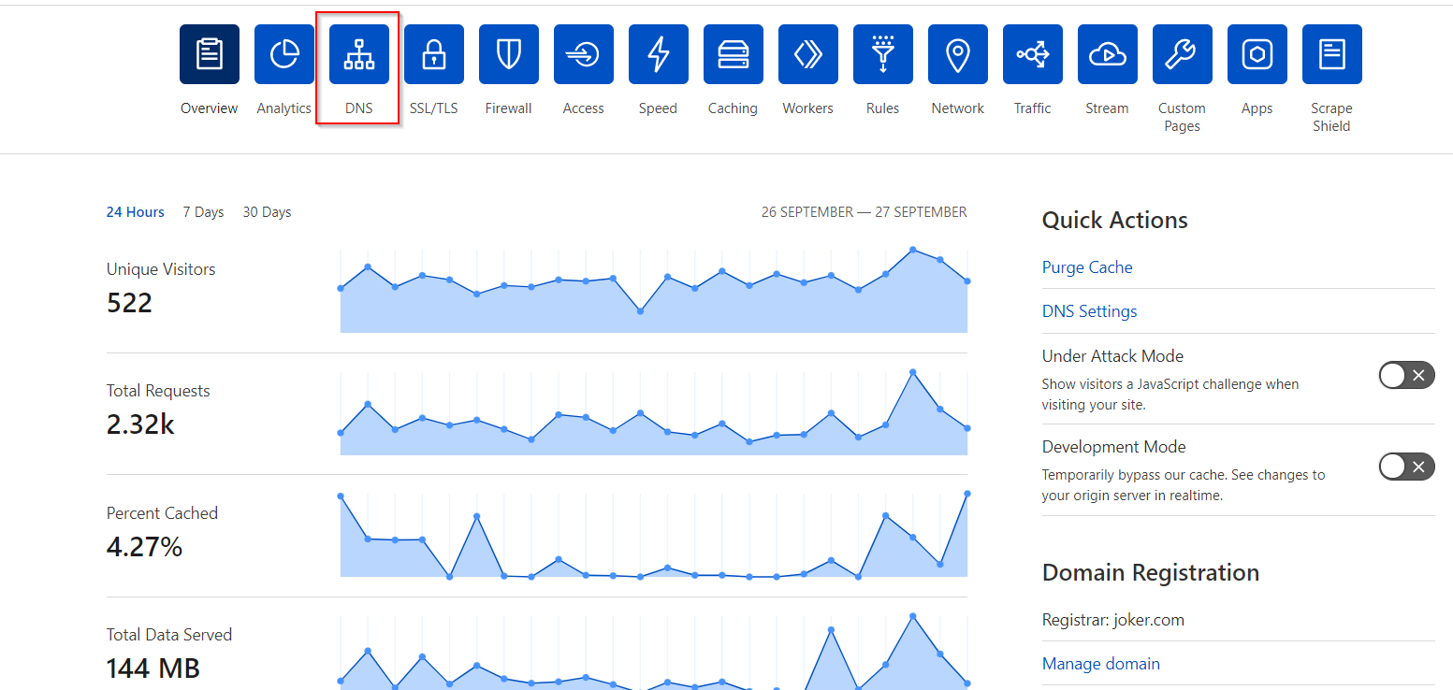
Task: Open the Caching drive icon
Action: click(733, 55)
